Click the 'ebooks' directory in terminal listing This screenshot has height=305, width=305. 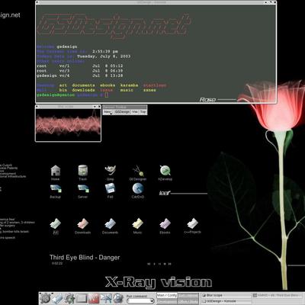108,85
